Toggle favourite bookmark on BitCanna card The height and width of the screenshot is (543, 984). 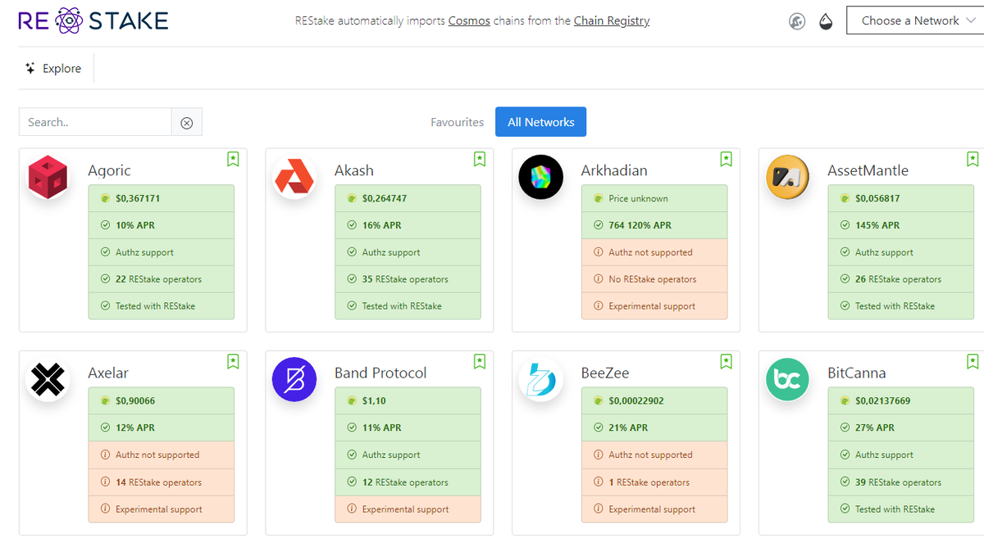pyautogui.click(x=973, y=361)
